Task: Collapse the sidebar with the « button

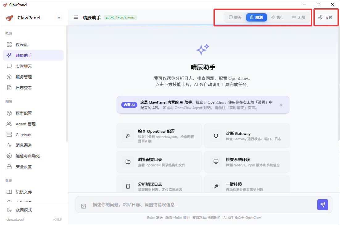Action: 59,18
